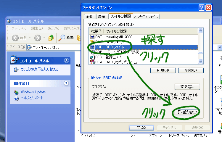Switch to the 全般 tab
The height and width of the screenshot is (142, 222).
(90, 17)
